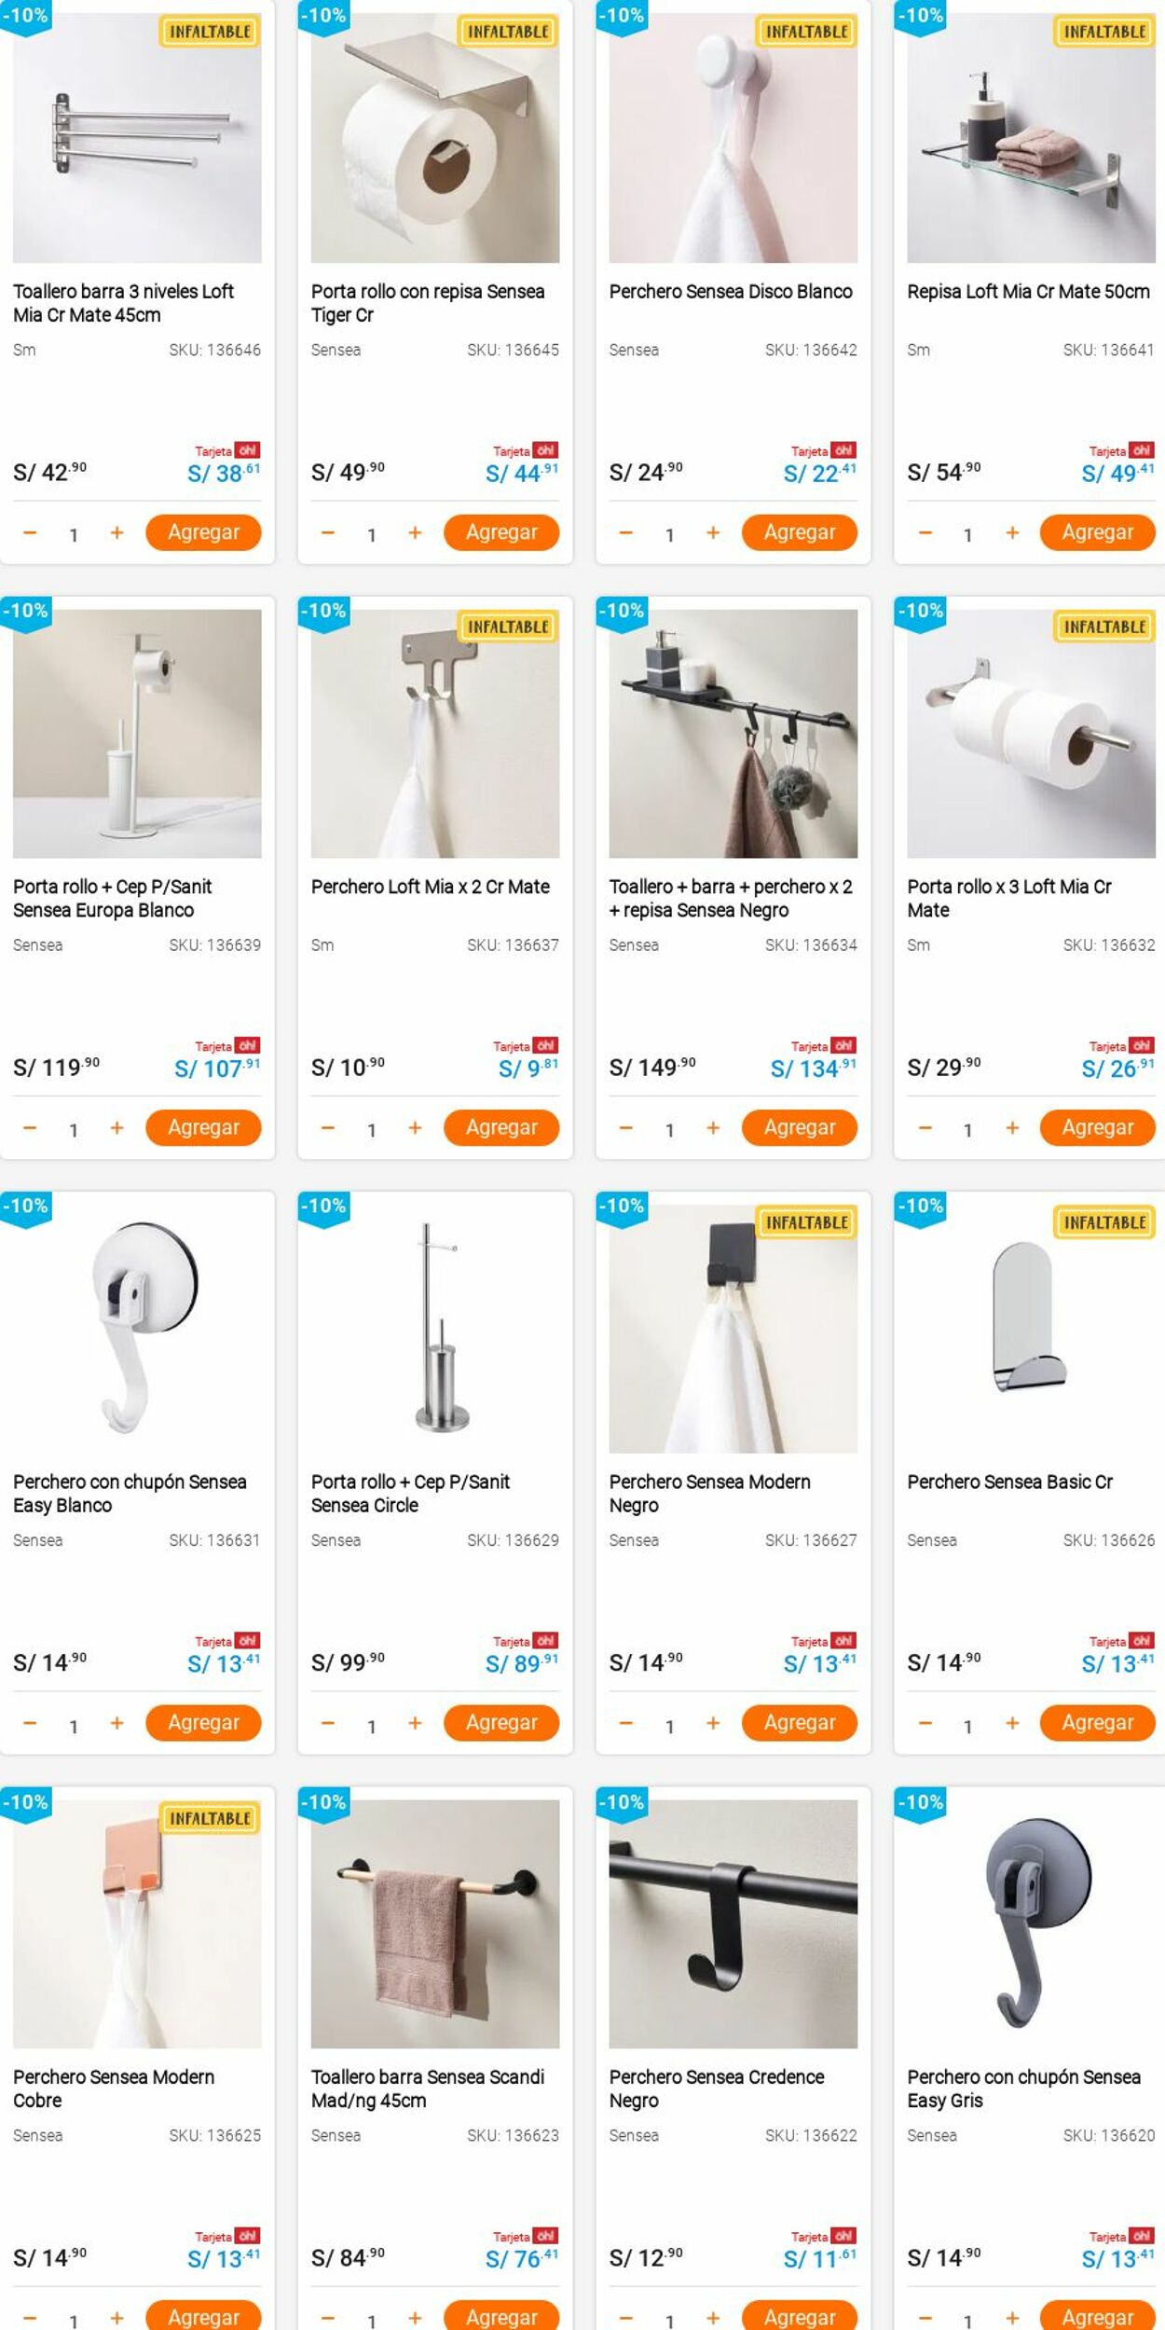Image resolution: width=1165 pixels, height=2330 pixels.
Task: Add Perchero Sensea Disco Blanco to cart
Action: (x=800, y=532)
